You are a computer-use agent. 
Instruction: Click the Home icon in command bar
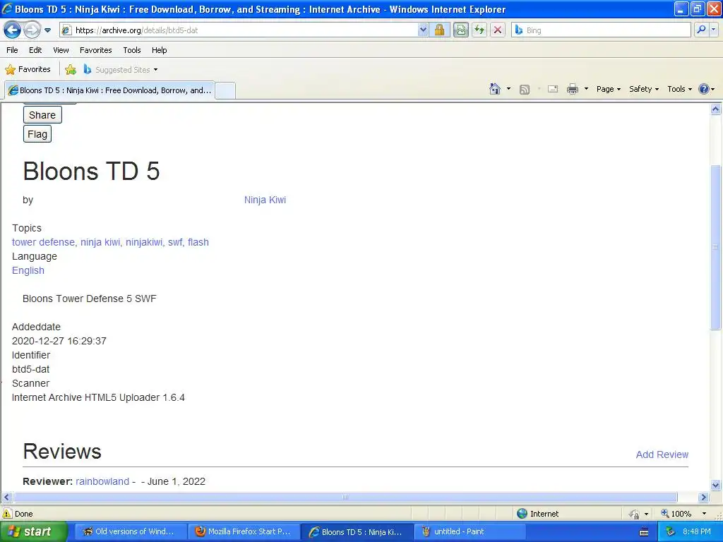[x=495, y=89]
